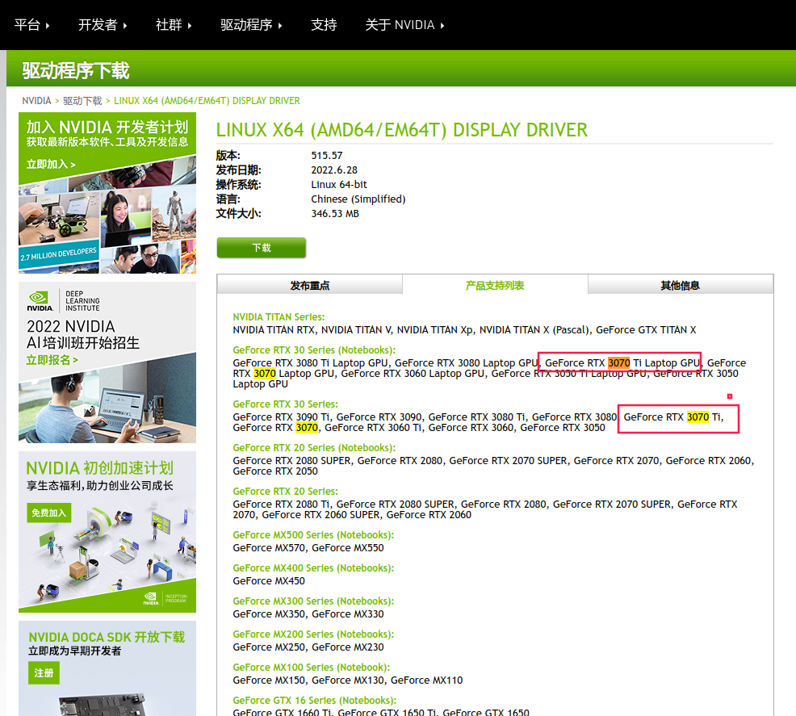Click the 驱动程序下载 green header title
This screenshot has width=796, height=716.
pos(76,70)
